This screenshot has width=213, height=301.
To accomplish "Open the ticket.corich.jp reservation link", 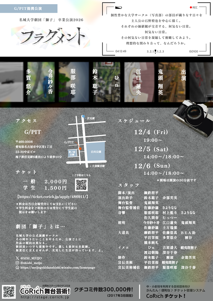I will pos(53,197).
